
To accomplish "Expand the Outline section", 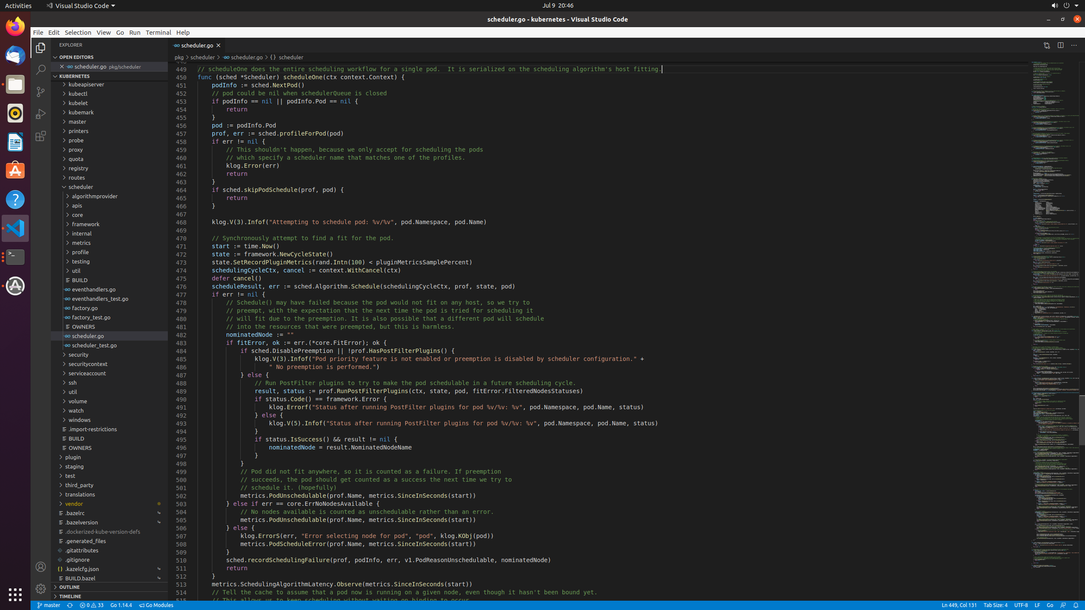I will [109, 587].
